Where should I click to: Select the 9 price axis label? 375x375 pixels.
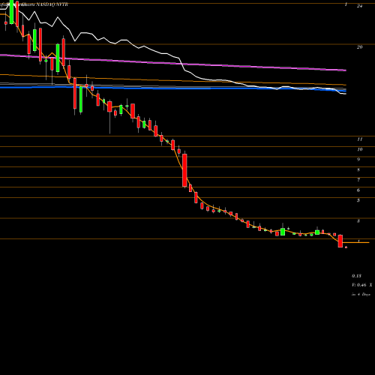358,160
